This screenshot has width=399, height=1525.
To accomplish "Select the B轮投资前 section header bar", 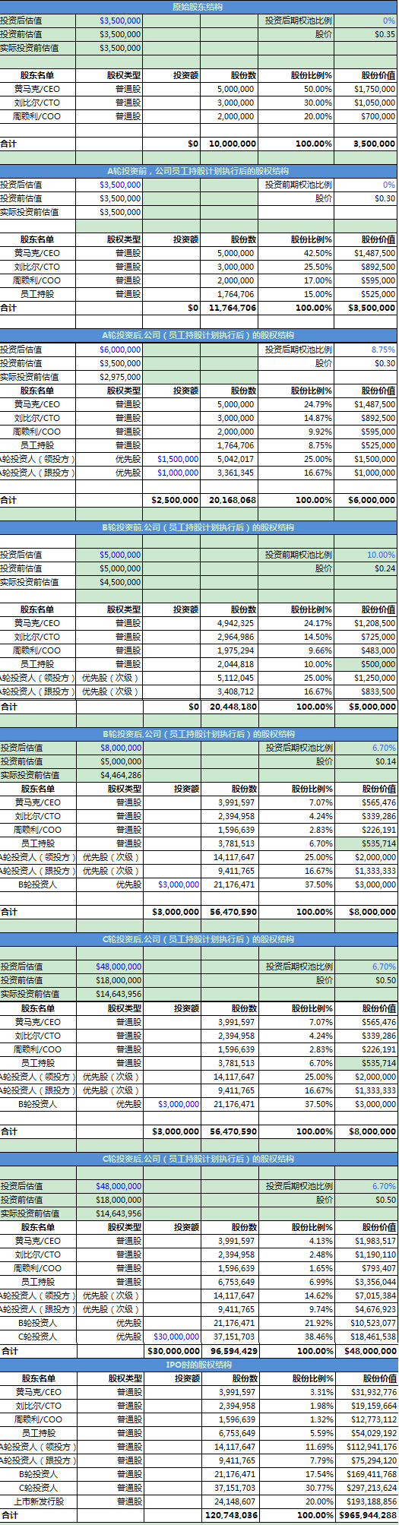I will coord(199,527).
